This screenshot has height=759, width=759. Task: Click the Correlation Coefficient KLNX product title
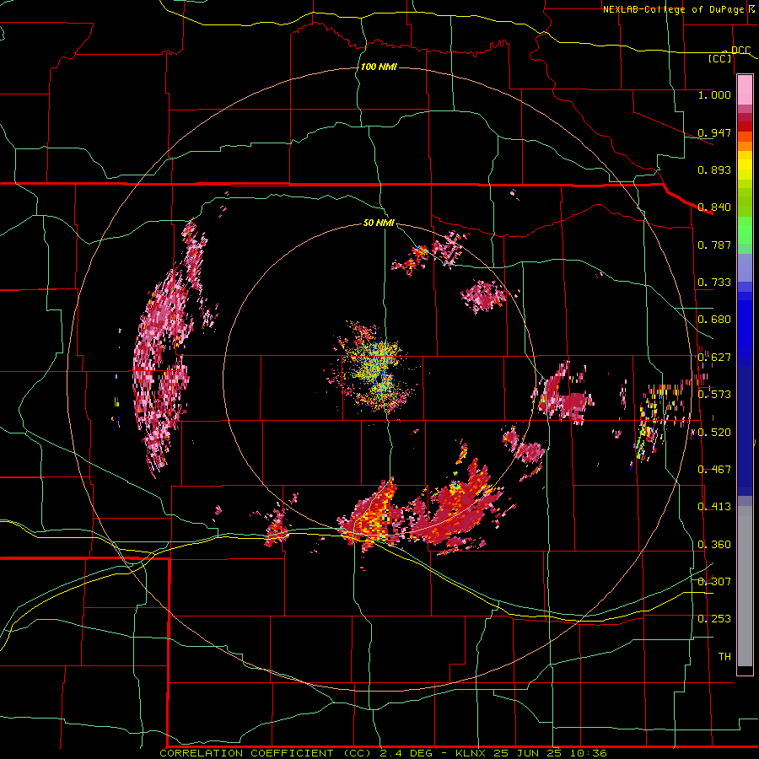click(383, 753)
